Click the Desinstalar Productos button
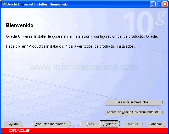Image resolution: width=169 pixels, height=134 pixels. tap(134, 102)
